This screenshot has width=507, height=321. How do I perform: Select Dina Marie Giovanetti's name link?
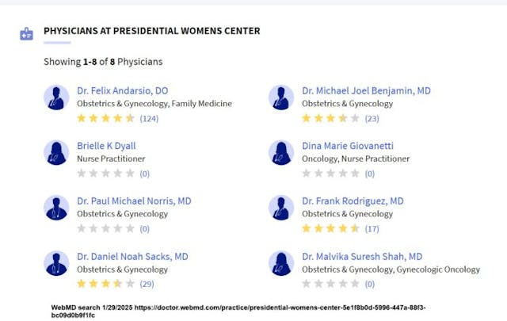point(347,146)
